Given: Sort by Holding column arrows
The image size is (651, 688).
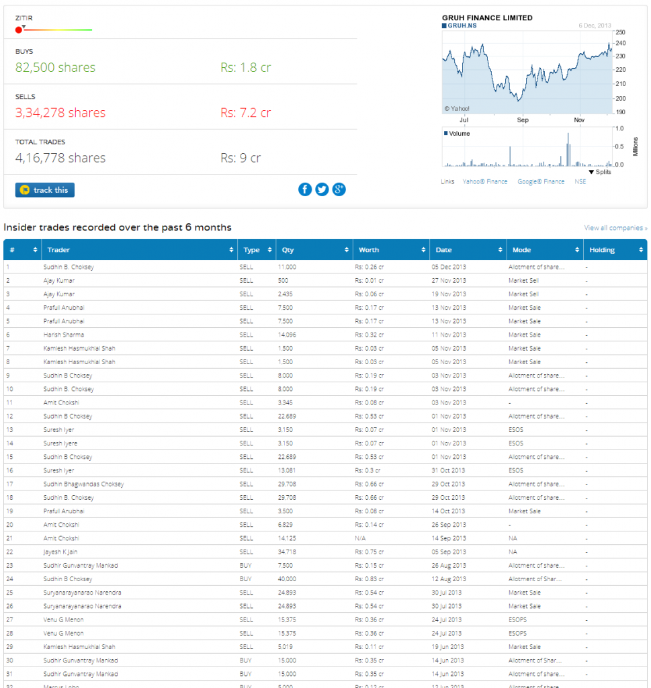Looking at the screenshot, I should point(641,250).
